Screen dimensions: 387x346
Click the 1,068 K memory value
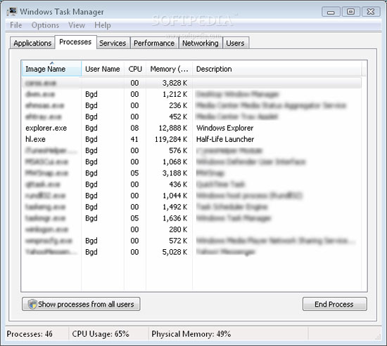tap(175, 162)
